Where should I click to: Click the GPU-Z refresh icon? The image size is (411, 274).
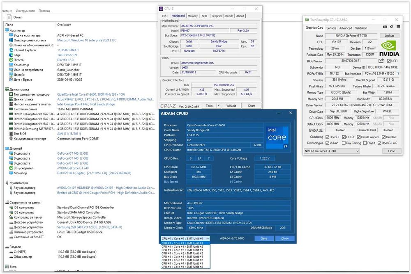click(x=392, y=27)
